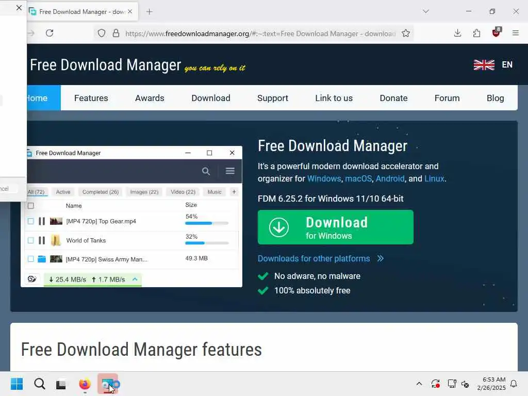Bookmark this page with the star icon

pos(406,34)
